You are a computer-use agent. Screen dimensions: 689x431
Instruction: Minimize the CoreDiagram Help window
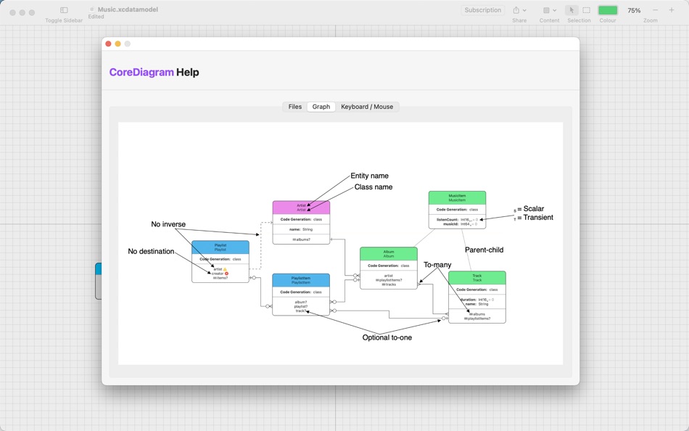tap(117, 44)
